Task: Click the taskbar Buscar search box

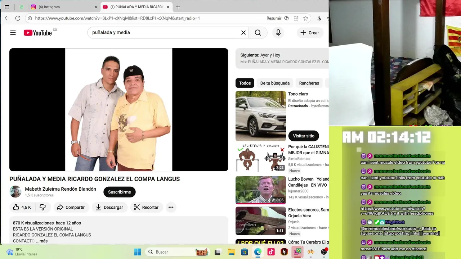Action: 178,252
